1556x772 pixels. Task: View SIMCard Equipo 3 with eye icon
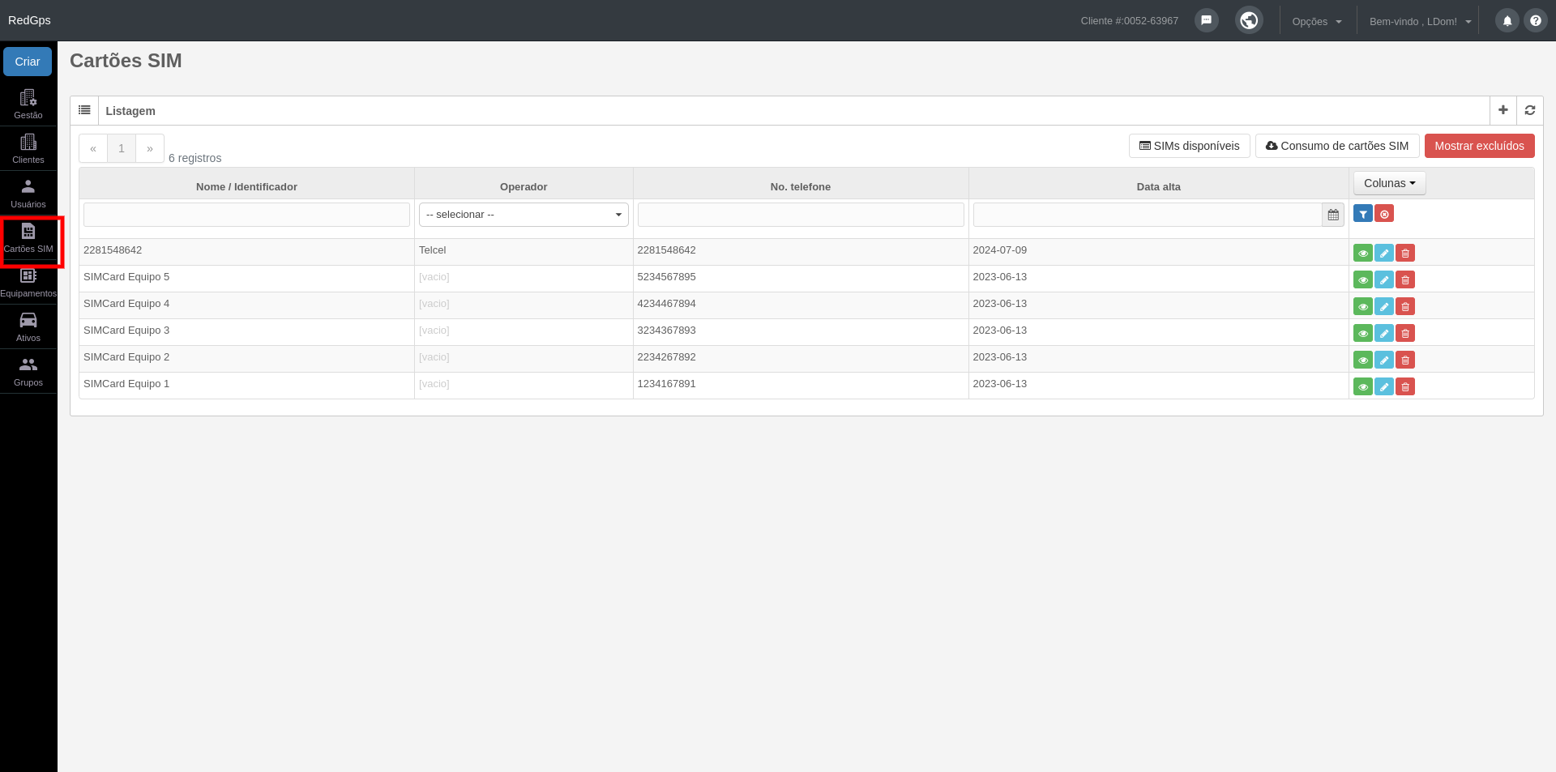[x=1363, y=333]
